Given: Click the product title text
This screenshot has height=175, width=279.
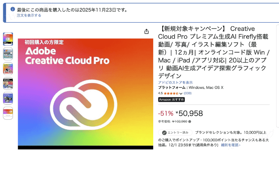Looking at the screenshot, I should tap(214, 52).
